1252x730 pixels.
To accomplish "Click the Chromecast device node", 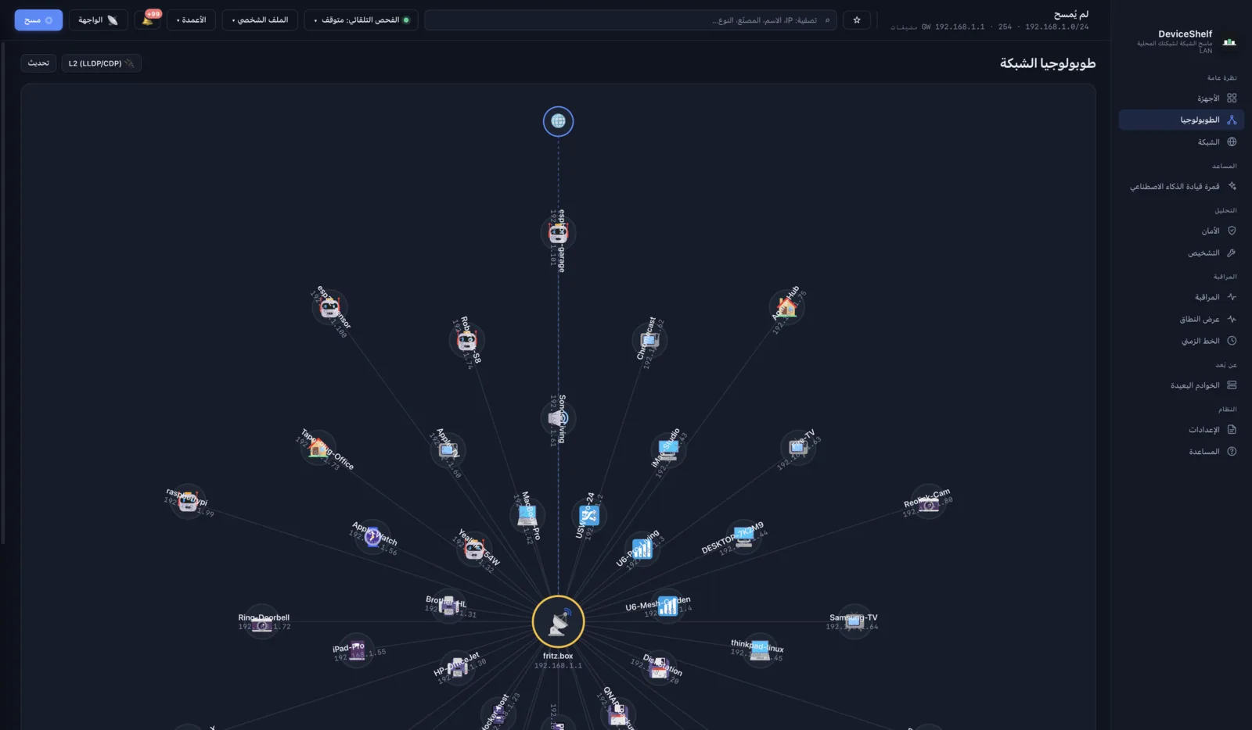I will click(x=649, y=340).
